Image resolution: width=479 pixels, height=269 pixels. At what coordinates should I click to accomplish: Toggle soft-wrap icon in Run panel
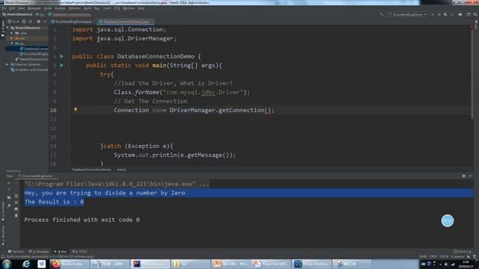point(16,196)
